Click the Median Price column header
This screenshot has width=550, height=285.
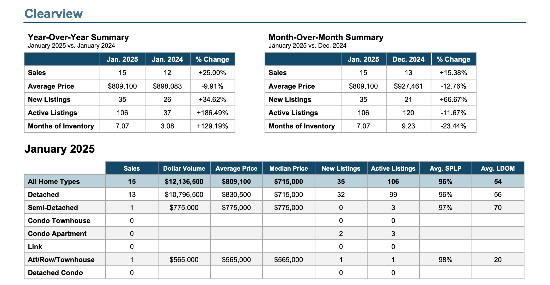pos(289,168)
